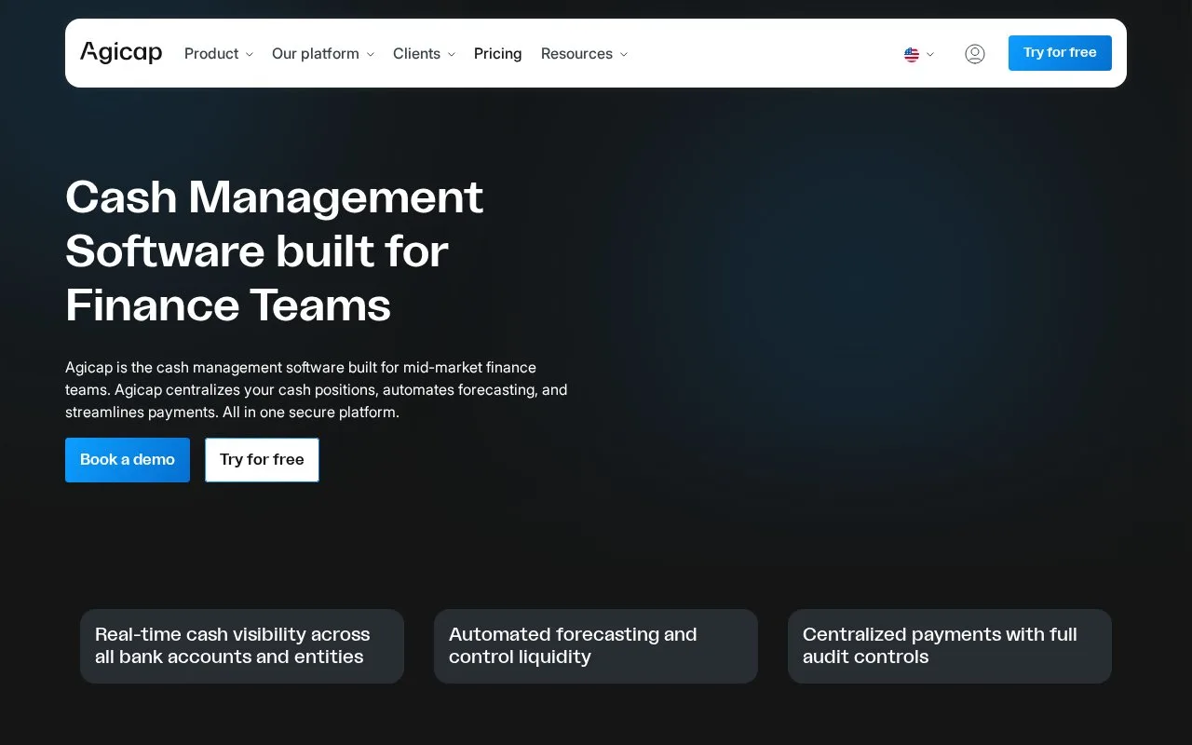Click the US flag language icon
This screenshot has width=1192, height=745.
click(912, 55)
